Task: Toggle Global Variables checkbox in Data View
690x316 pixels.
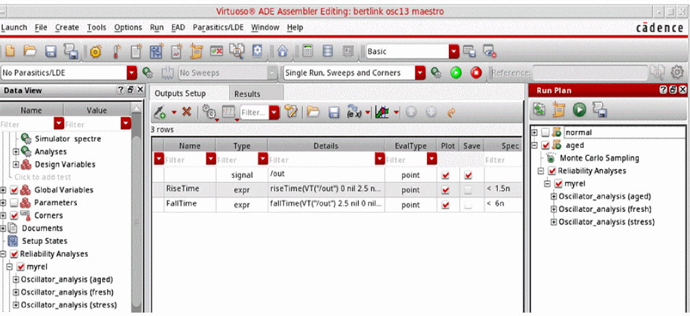Action: point(14,190)
